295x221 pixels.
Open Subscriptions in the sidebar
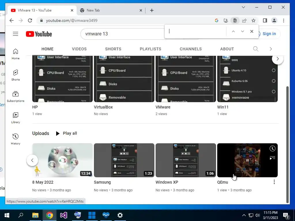(x=16, y=97)
